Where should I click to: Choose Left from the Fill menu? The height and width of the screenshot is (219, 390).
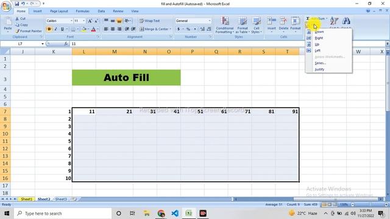(x=329, y=50)
